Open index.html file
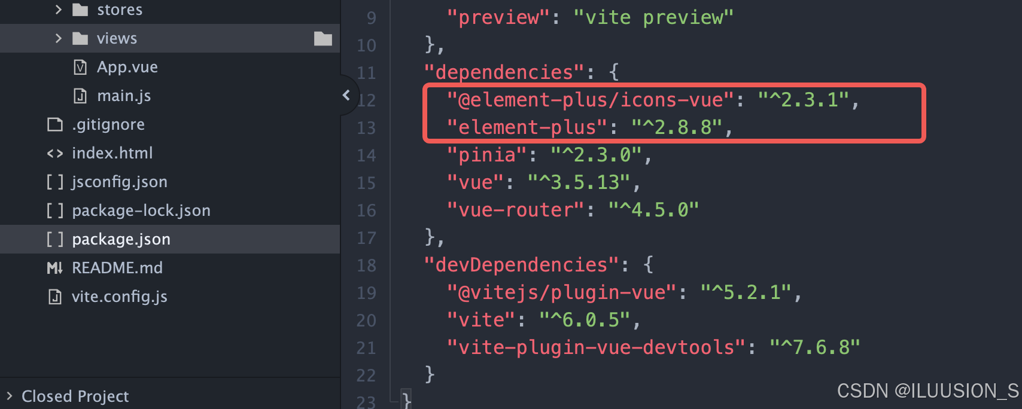The image size is (1022, 409). [112, 153]
